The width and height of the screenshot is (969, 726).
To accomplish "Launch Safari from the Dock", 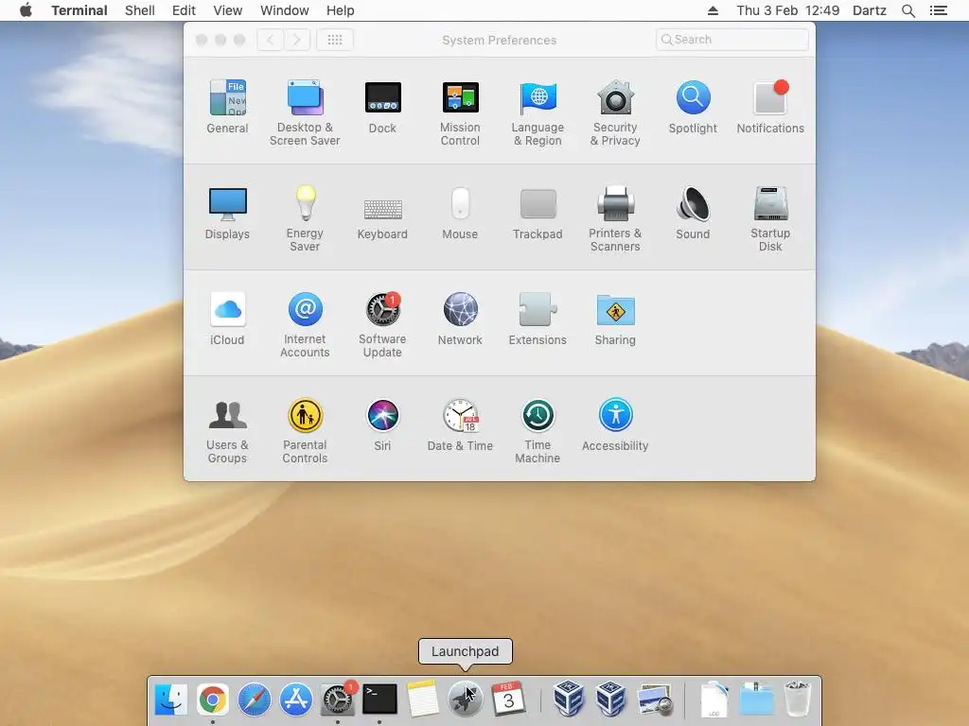I will 254,699.
